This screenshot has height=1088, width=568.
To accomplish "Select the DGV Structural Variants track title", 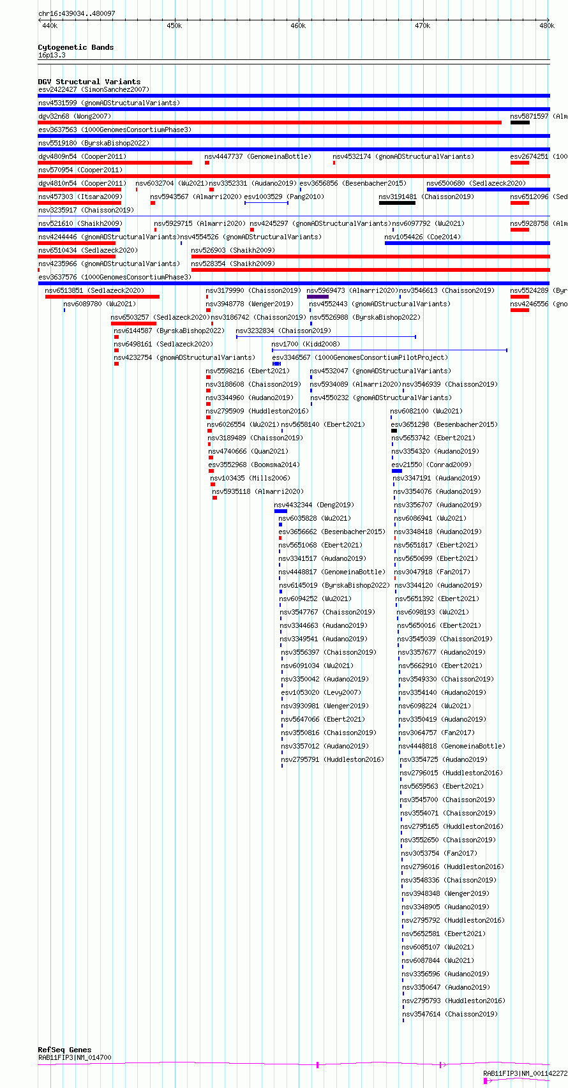I will pyautogui.click(x=89, y=82).
